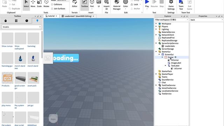Choose the Scale tool

pyautogui.click(x=39, y=4)
